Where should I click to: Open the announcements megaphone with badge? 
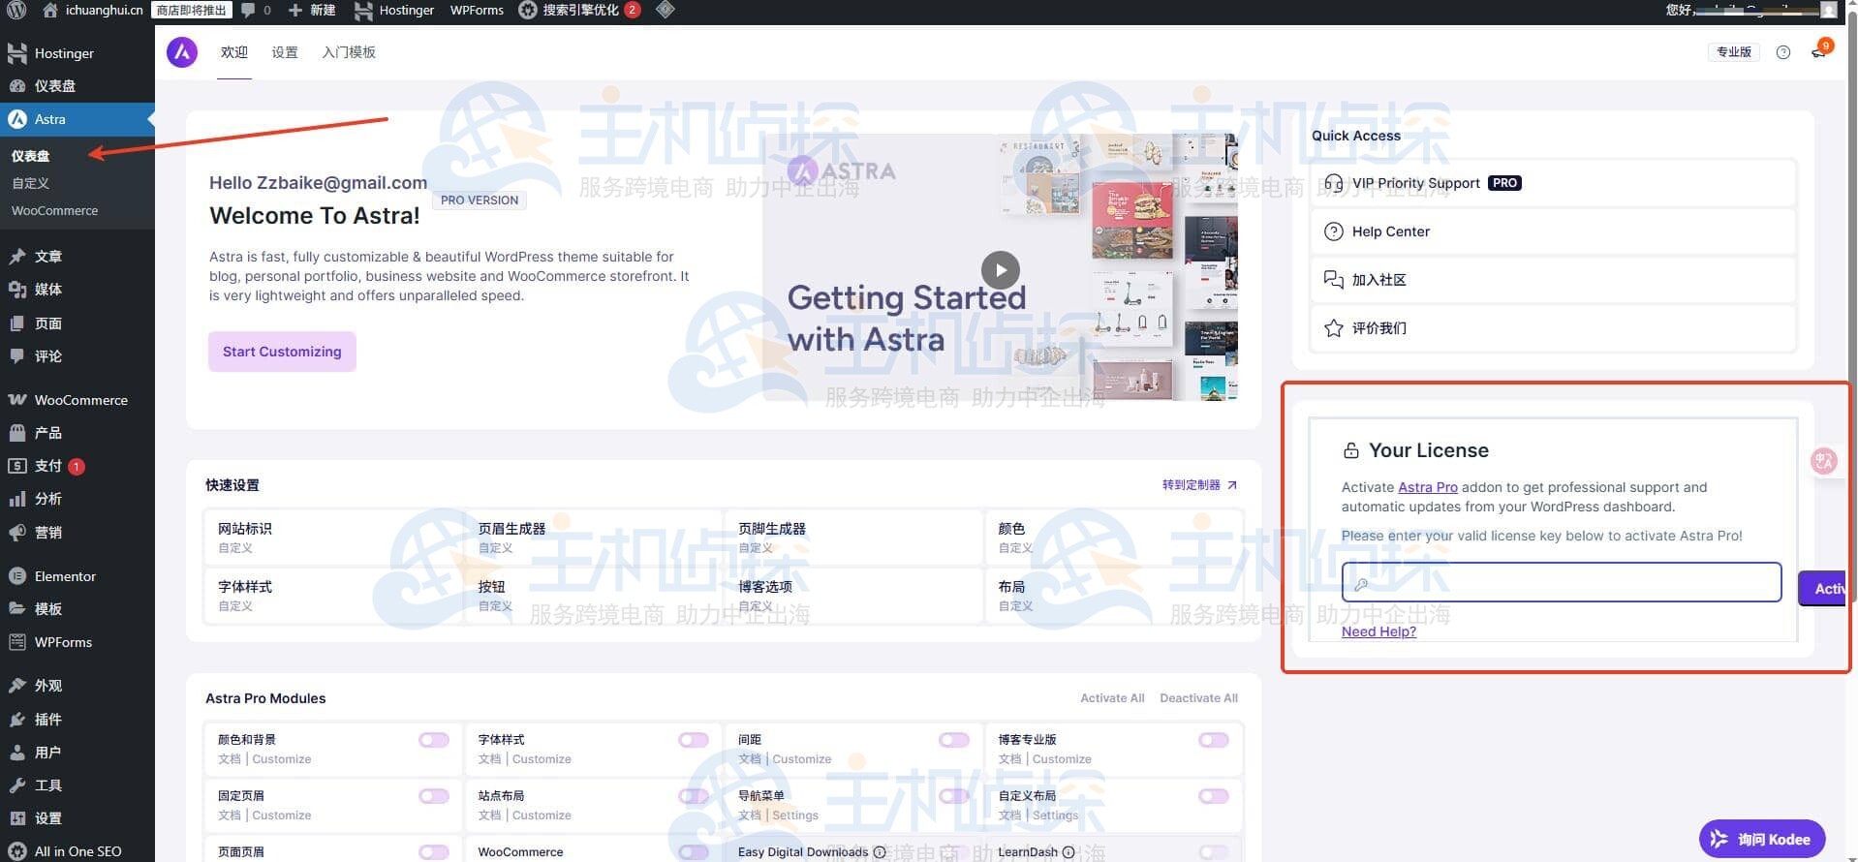click(x=1819, y=51)
